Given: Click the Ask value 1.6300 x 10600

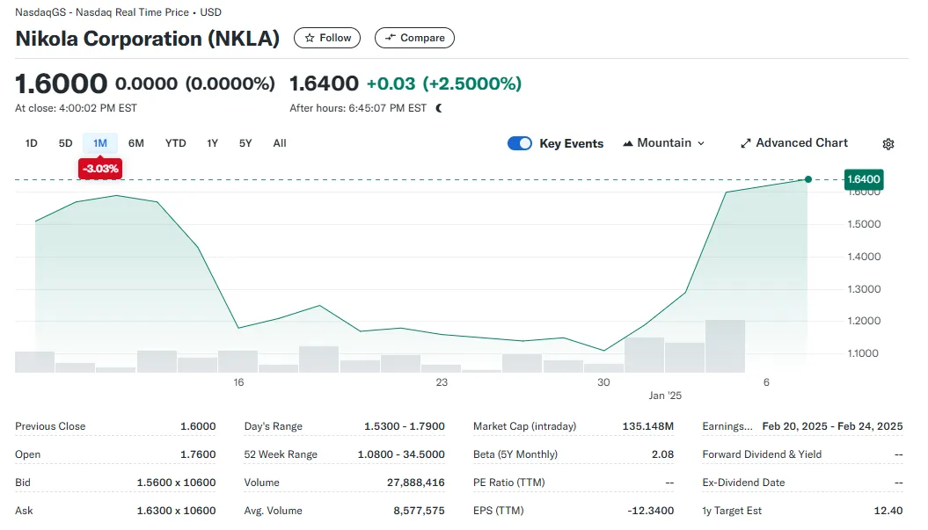Looking at the screenshot, I should click(x=177, y=511).
